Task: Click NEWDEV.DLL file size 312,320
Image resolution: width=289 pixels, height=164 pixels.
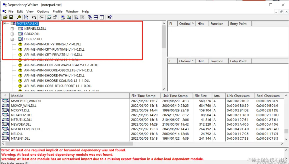Action: [x=205, y=124]
